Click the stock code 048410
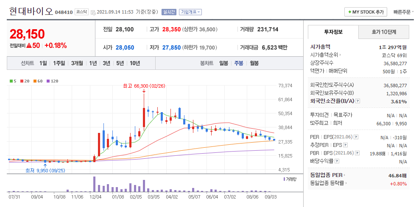 point(64,12)
